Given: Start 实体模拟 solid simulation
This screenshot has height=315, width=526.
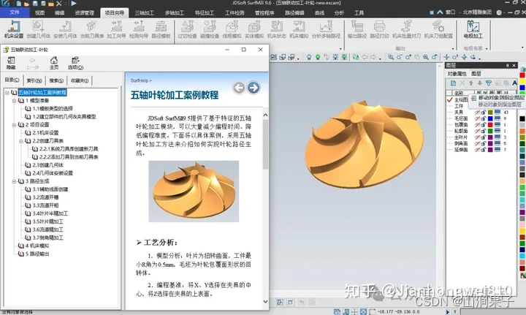Looking at the screenshot, I should (x=254, y=29).
